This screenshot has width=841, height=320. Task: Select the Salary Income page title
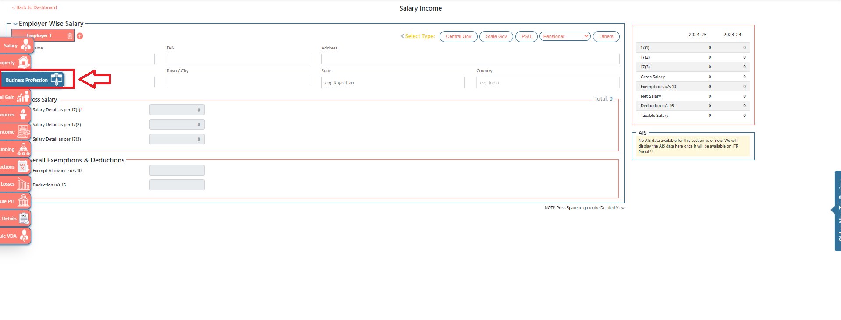click(421, 8)
